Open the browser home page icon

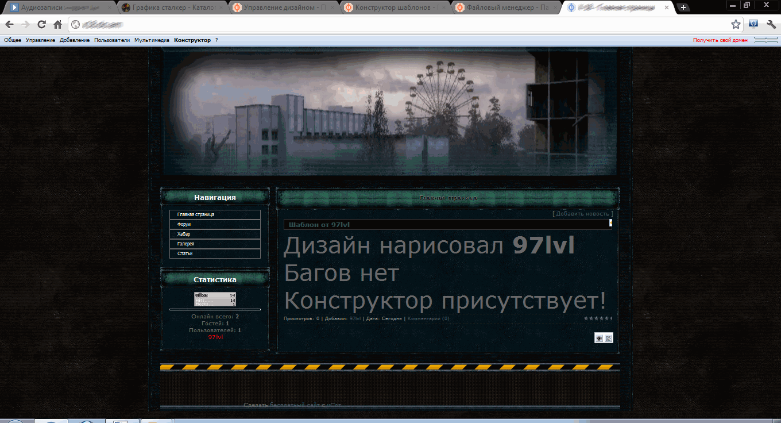[57, 25]
